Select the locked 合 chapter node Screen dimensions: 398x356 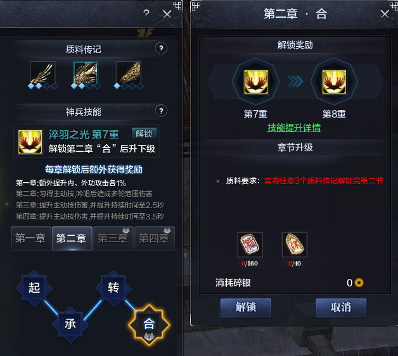click(x=149, y=324)
